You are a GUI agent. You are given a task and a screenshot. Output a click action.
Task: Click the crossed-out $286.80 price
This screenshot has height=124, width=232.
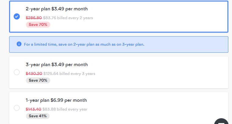click(x=33, y=18)
